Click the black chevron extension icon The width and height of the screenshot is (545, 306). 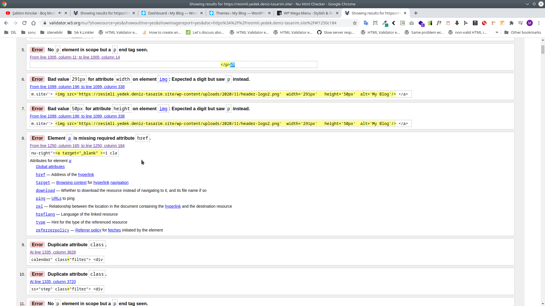pyautogui.click(x=394, y=23)
